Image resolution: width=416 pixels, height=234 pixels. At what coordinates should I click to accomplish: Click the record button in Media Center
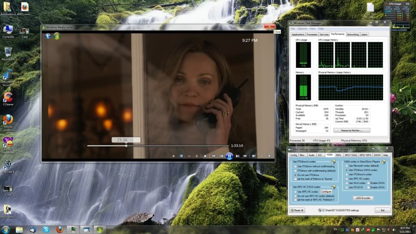[x=173, y=156]
